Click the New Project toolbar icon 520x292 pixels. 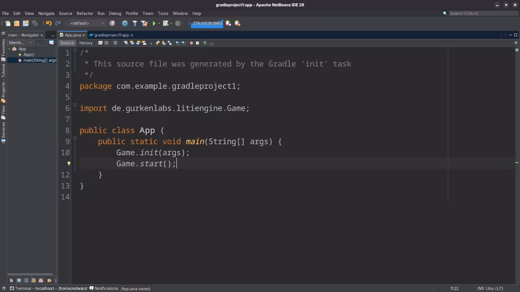(16, 23)
